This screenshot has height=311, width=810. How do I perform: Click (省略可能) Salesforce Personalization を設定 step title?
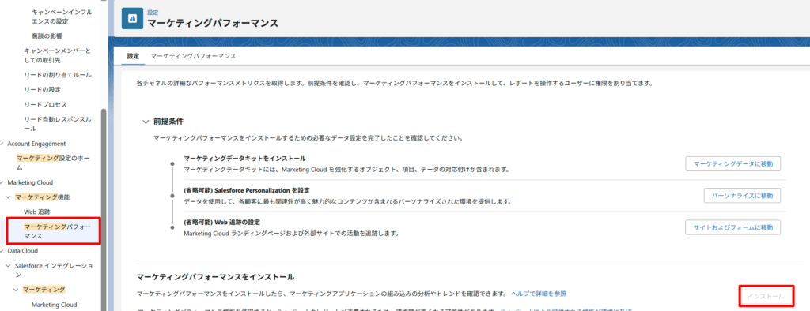point(247,190)
